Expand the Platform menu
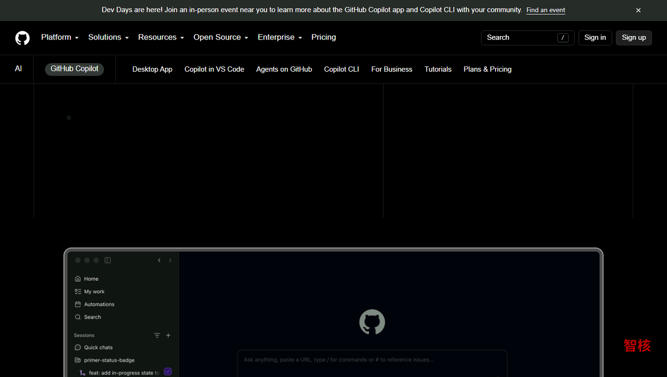The width and height of the screenshot is (667, 377). tap(60, 37)
